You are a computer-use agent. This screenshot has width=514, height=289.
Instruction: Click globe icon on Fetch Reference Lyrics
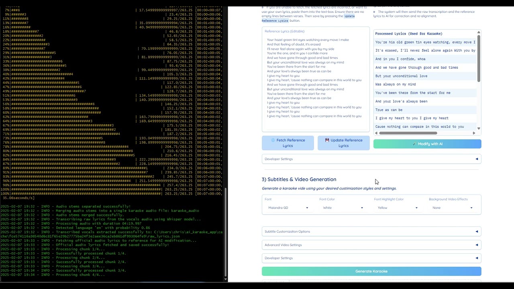point(273,140)
